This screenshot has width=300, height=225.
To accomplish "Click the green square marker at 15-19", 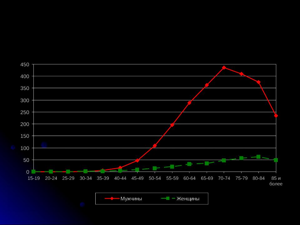I will click(x=33, y=172).
